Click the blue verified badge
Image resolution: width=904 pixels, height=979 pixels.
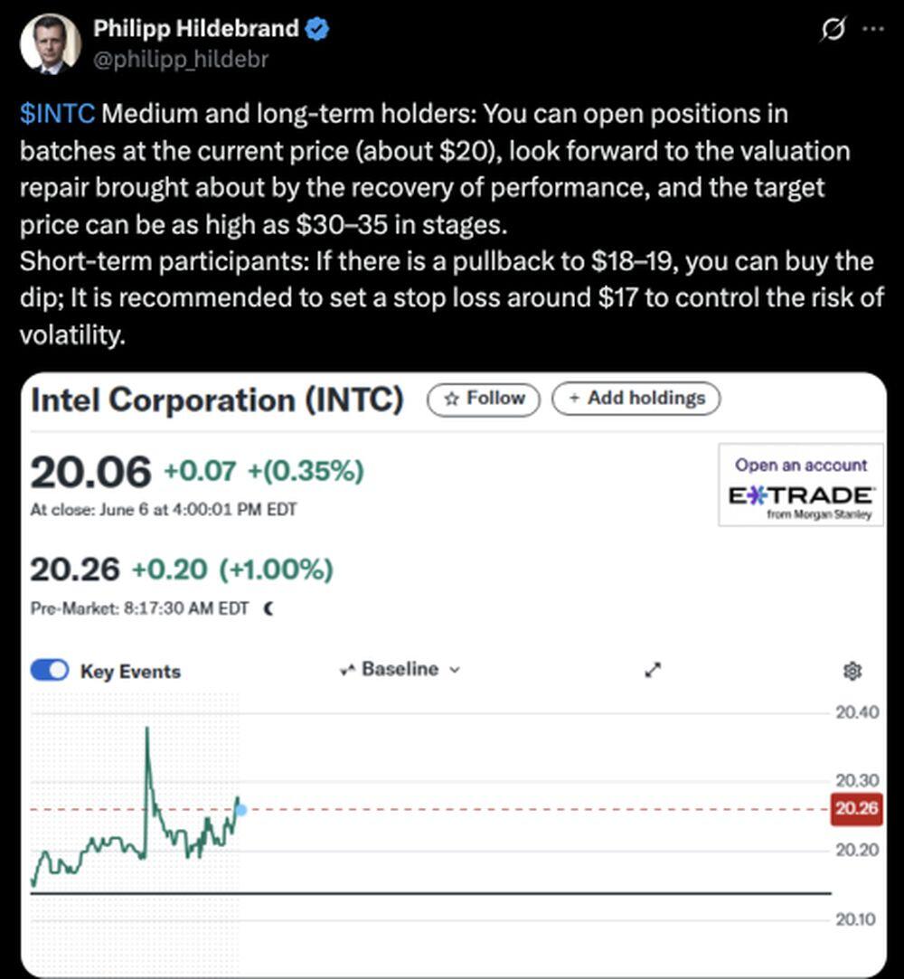pos(317,29)
